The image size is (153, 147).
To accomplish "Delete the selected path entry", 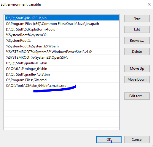I will [x=137, y=52].
